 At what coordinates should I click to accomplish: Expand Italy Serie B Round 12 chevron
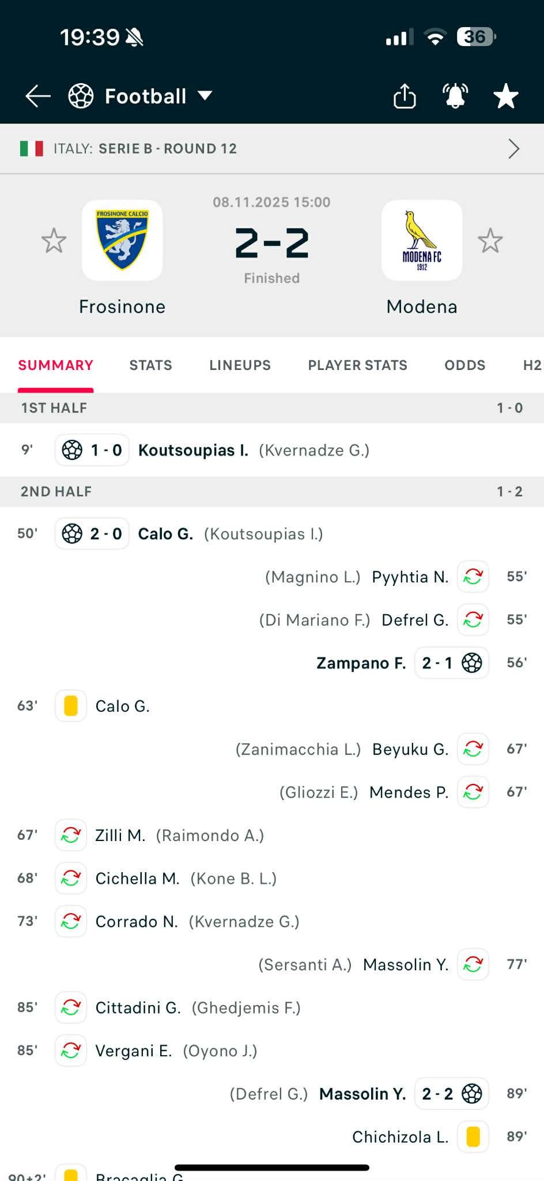click(x=513, y=149)
